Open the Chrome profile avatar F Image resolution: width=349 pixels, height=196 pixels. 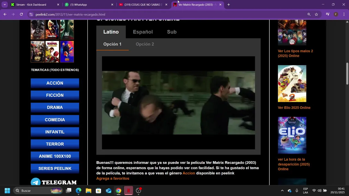pyautogui.click(x=336, y=14)
